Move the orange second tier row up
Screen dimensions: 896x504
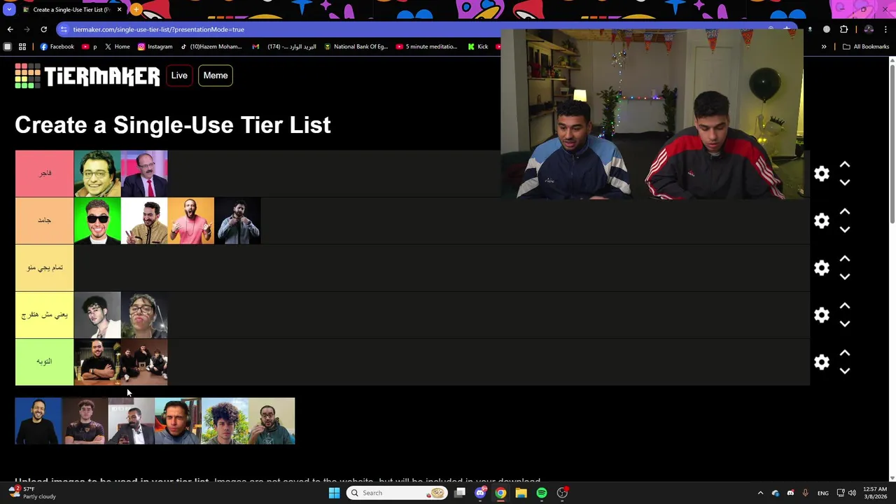click(845, 211)
